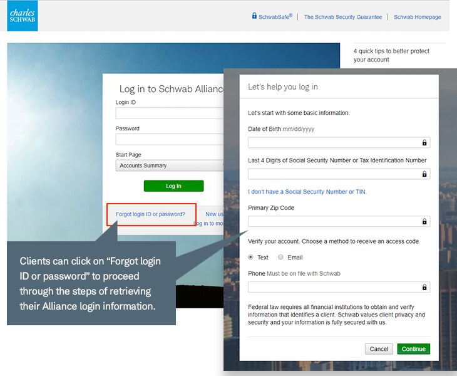Image resolution: width=457 pixels, height=376 pixels.
Task: Open the SchwabSafe link
Action: coord(275,17)
